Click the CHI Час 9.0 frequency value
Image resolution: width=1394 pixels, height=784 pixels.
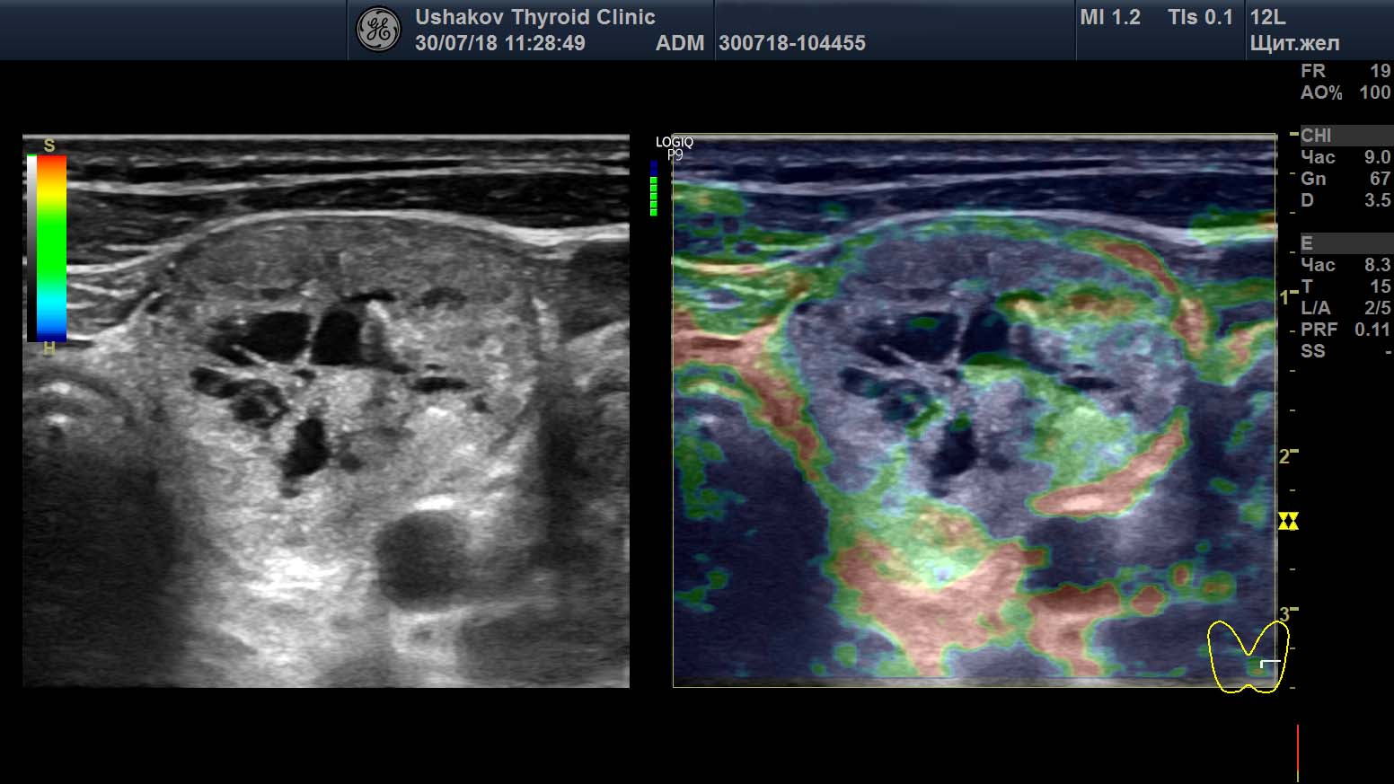tap(1345, 157)
